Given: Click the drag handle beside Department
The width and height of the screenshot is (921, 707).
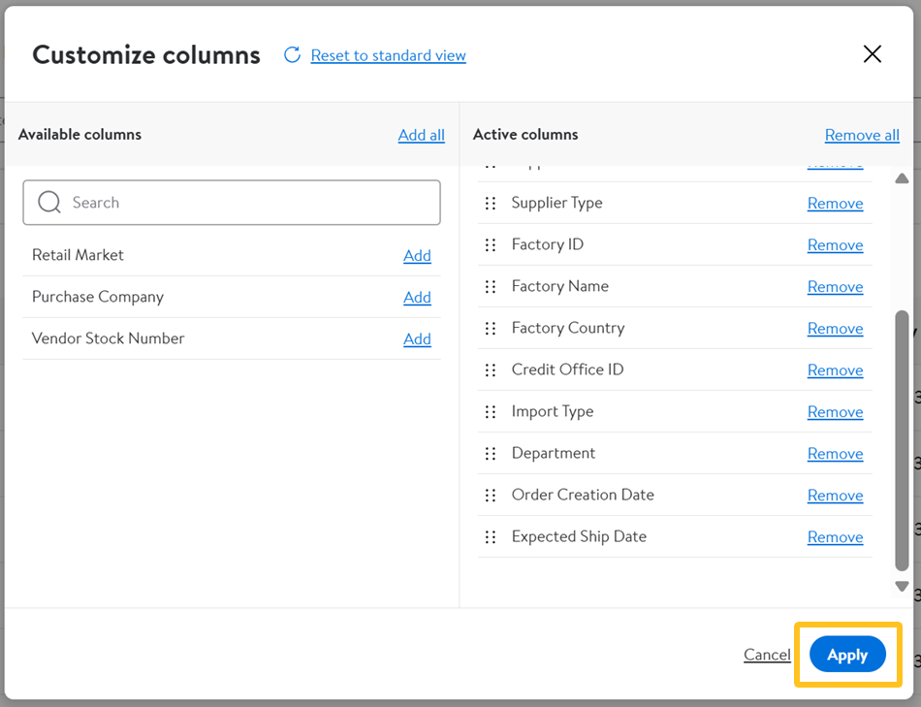Looking at the screenshot, I should point(491,454).
